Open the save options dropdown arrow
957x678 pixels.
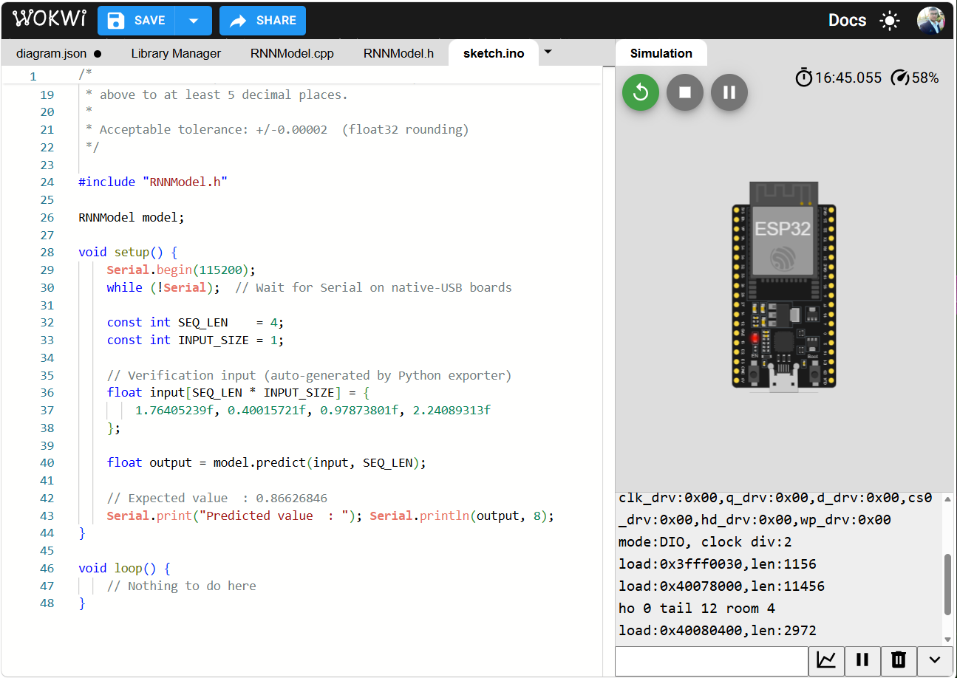[194, 21]
